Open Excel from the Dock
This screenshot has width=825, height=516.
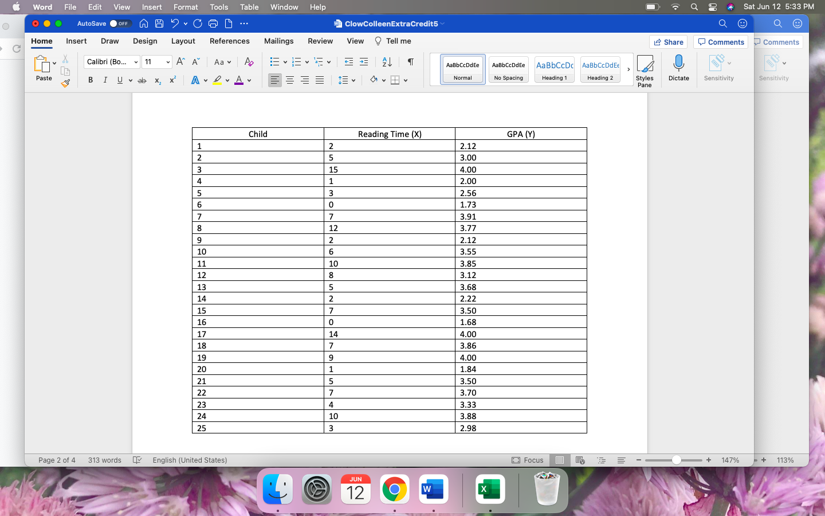[x=490, y=489]
